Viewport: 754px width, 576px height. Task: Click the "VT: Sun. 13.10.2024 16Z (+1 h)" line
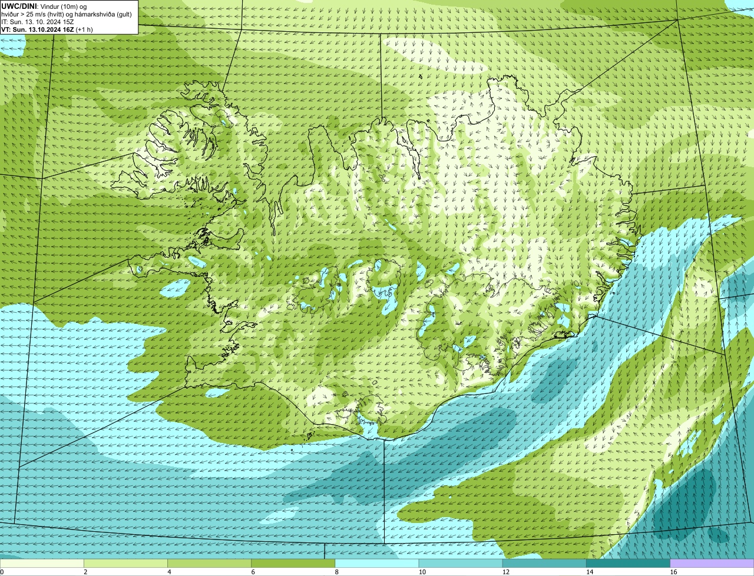[47, 29]
